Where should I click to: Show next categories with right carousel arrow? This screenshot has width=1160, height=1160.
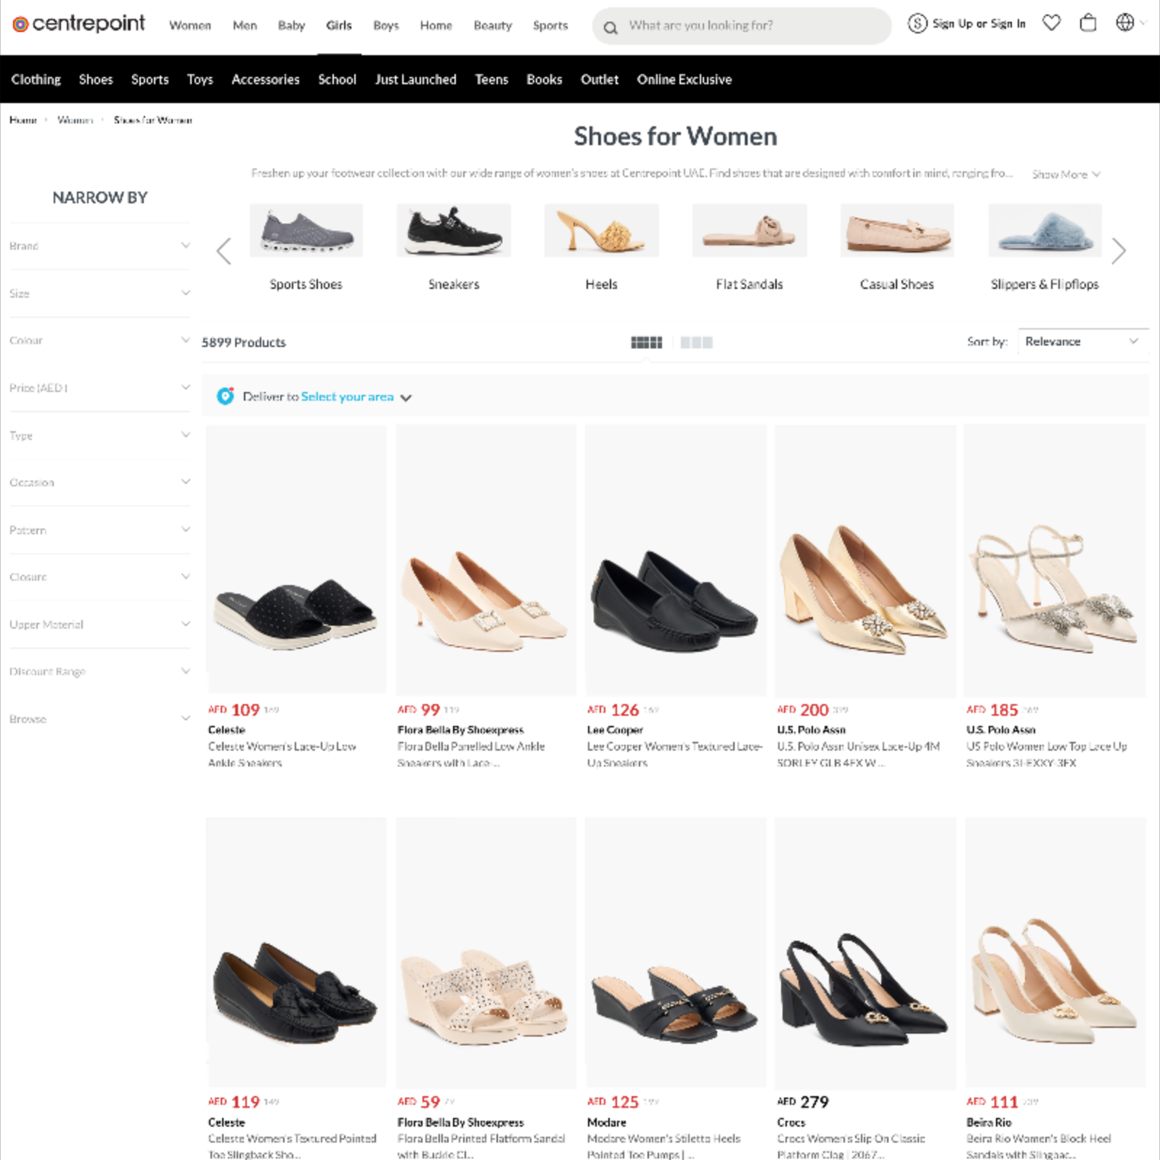(1119, 251)
